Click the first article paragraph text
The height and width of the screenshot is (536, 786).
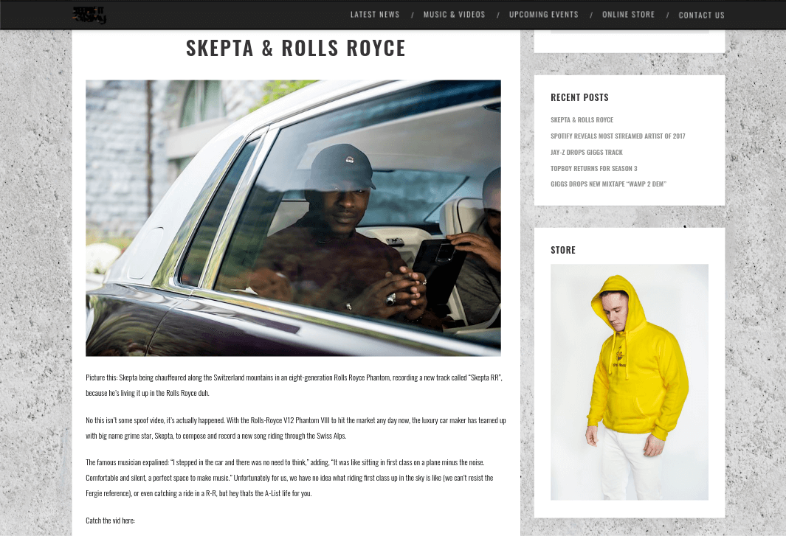pyautogui.click(x=294, y=385)
